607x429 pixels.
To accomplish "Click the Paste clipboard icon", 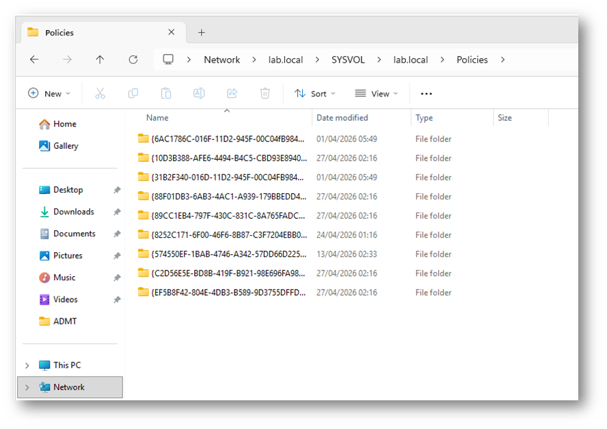I will pyautogui.click(x=166, y=94).
